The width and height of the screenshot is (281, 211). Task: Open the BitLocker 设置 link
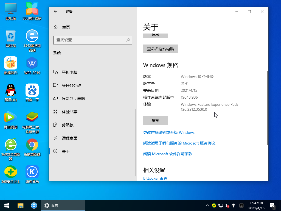(155, 178)
